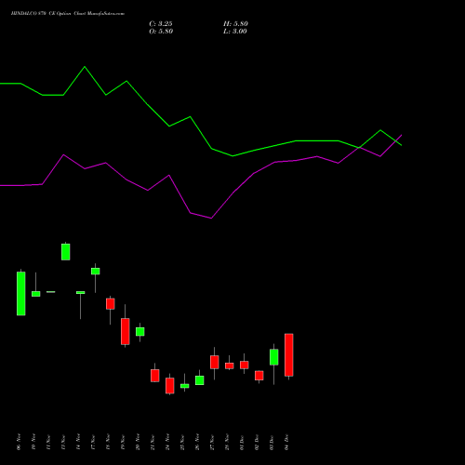The image size is (465, 465).
Task: Click the '10 Nov' date axis label
Action: coord(33,442)
